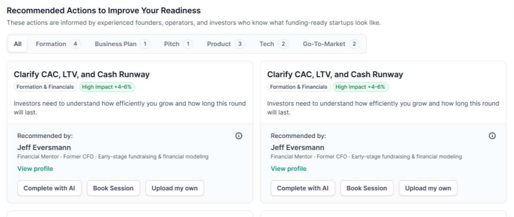Switch to the Formation tab
Viewport: 514px width, 217px height.
(58, 44)
